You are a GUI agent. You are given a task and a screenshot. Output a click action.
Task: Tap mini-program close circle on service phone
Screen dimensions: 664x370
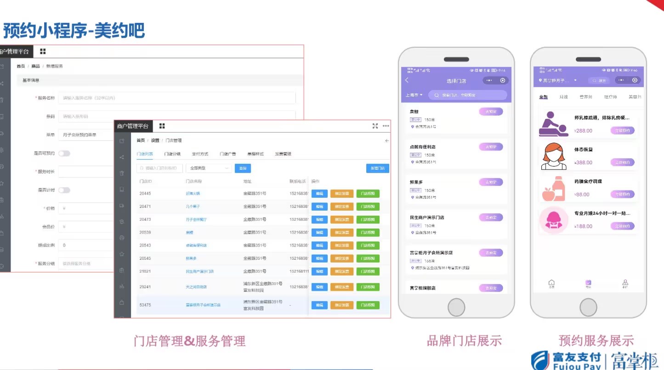click(x=635, y=80)
